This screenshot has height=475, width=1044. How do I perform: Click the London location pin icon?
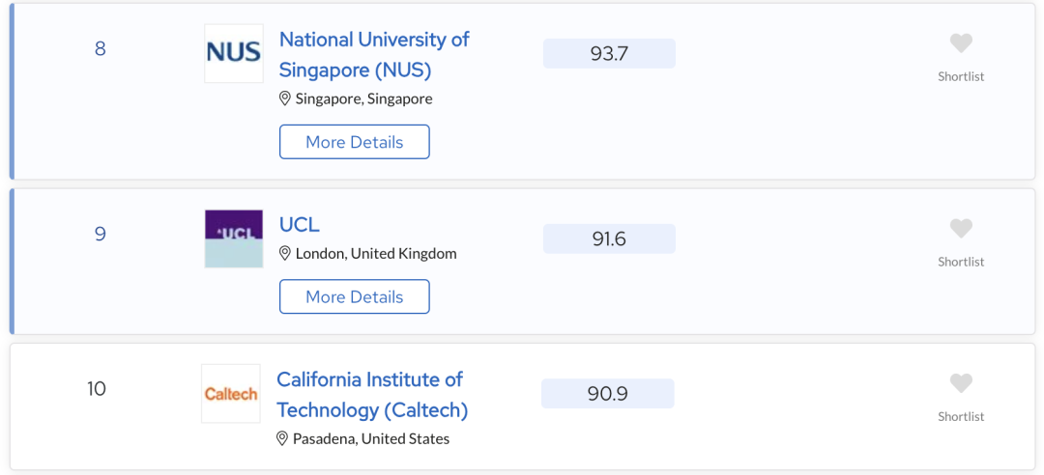tap(284, 254)
